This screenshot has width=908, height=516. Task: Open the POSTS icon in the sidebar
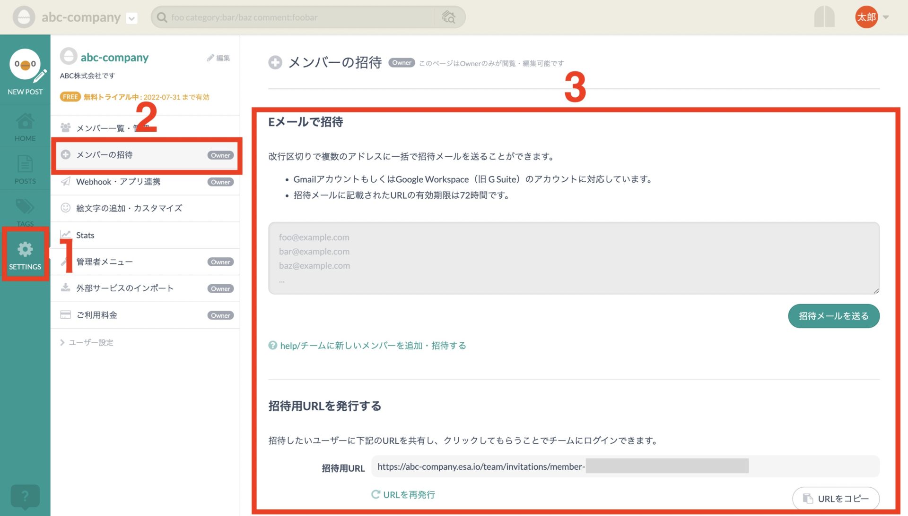coord(25,166)
